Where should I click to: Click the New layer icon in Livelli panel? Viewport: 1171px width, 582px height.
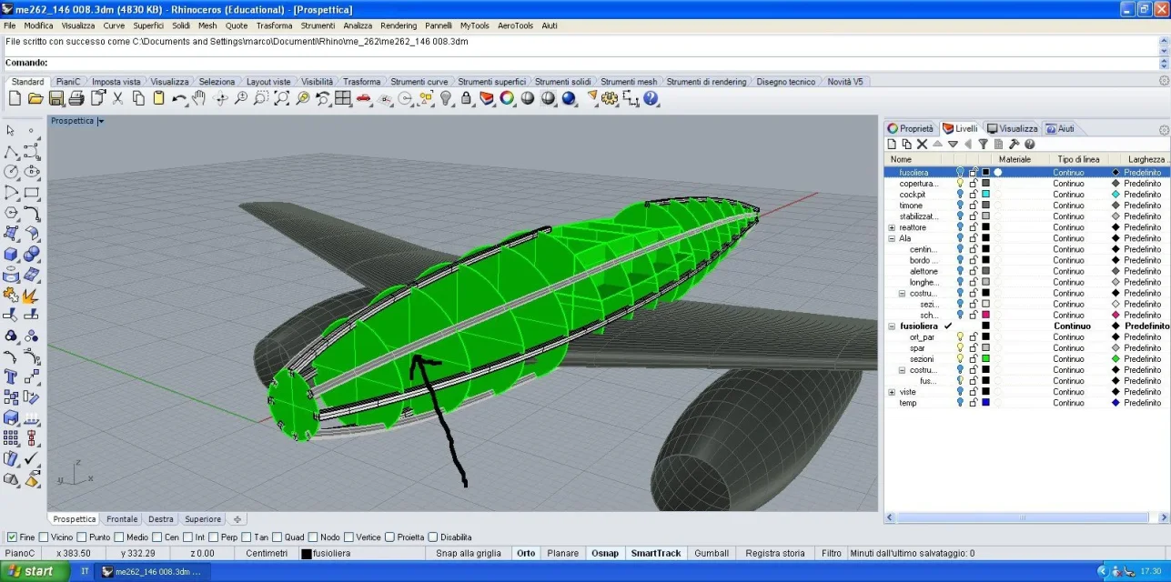893,144
